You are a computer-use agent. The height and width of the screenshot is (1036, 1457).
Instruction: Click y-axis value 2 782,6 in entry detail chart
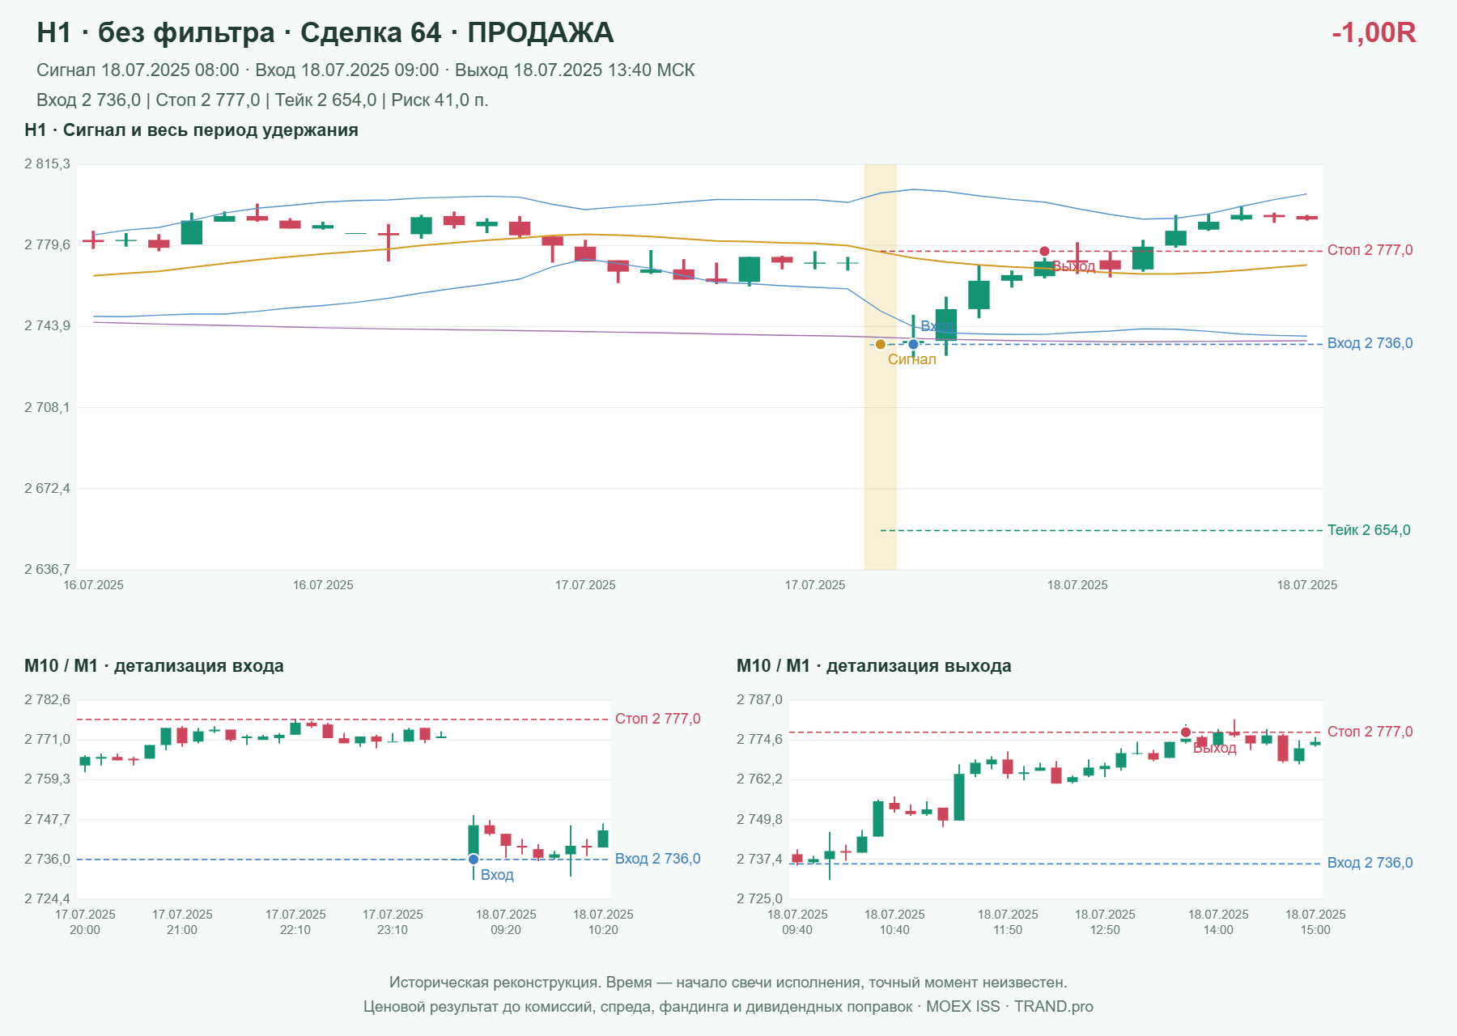coord(47,700)
